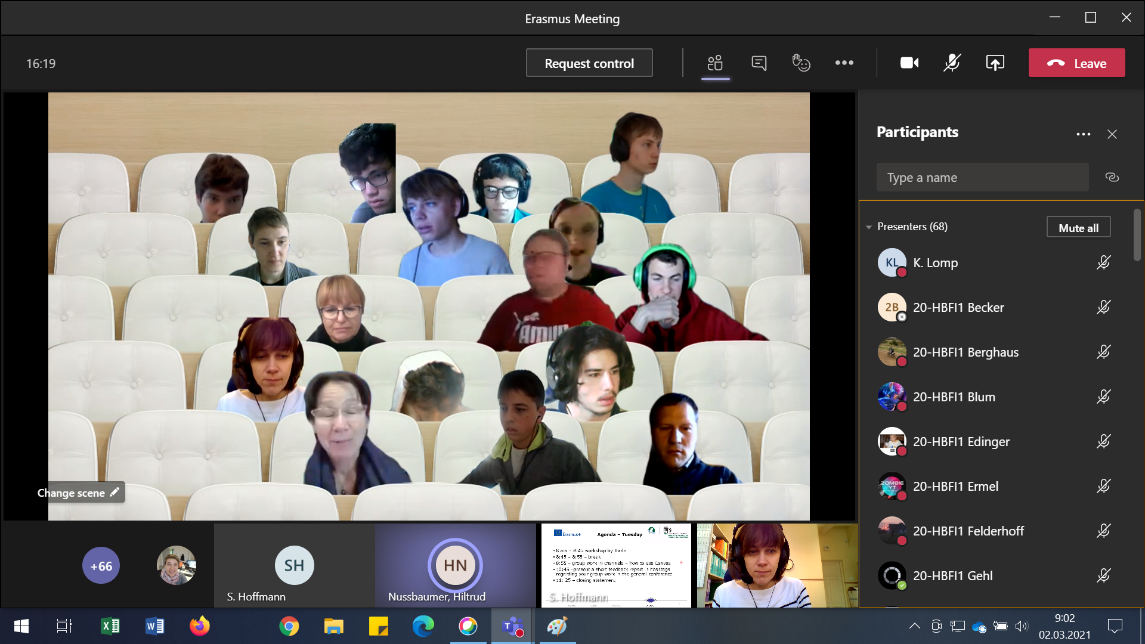Show participants panel icon
1145x644 pixels.
(x=715, y=63)
